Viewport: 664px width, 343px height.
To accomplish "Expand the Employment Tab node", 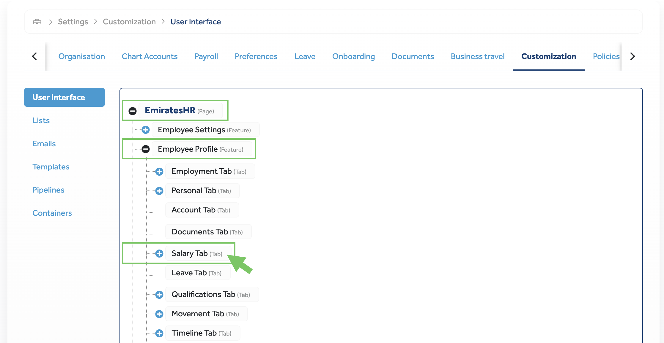I will (159, 171).
